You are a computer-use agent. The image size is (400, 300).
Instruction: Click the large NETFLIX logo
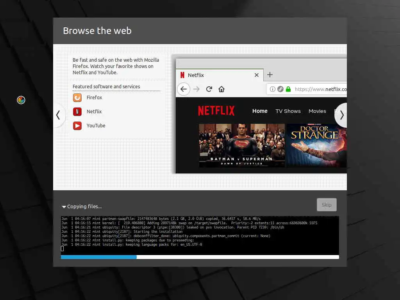pos(216,111)
